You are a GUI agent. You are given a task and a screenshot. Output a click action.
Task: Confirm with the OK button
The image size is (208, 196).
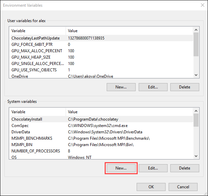tap(151, 187)
